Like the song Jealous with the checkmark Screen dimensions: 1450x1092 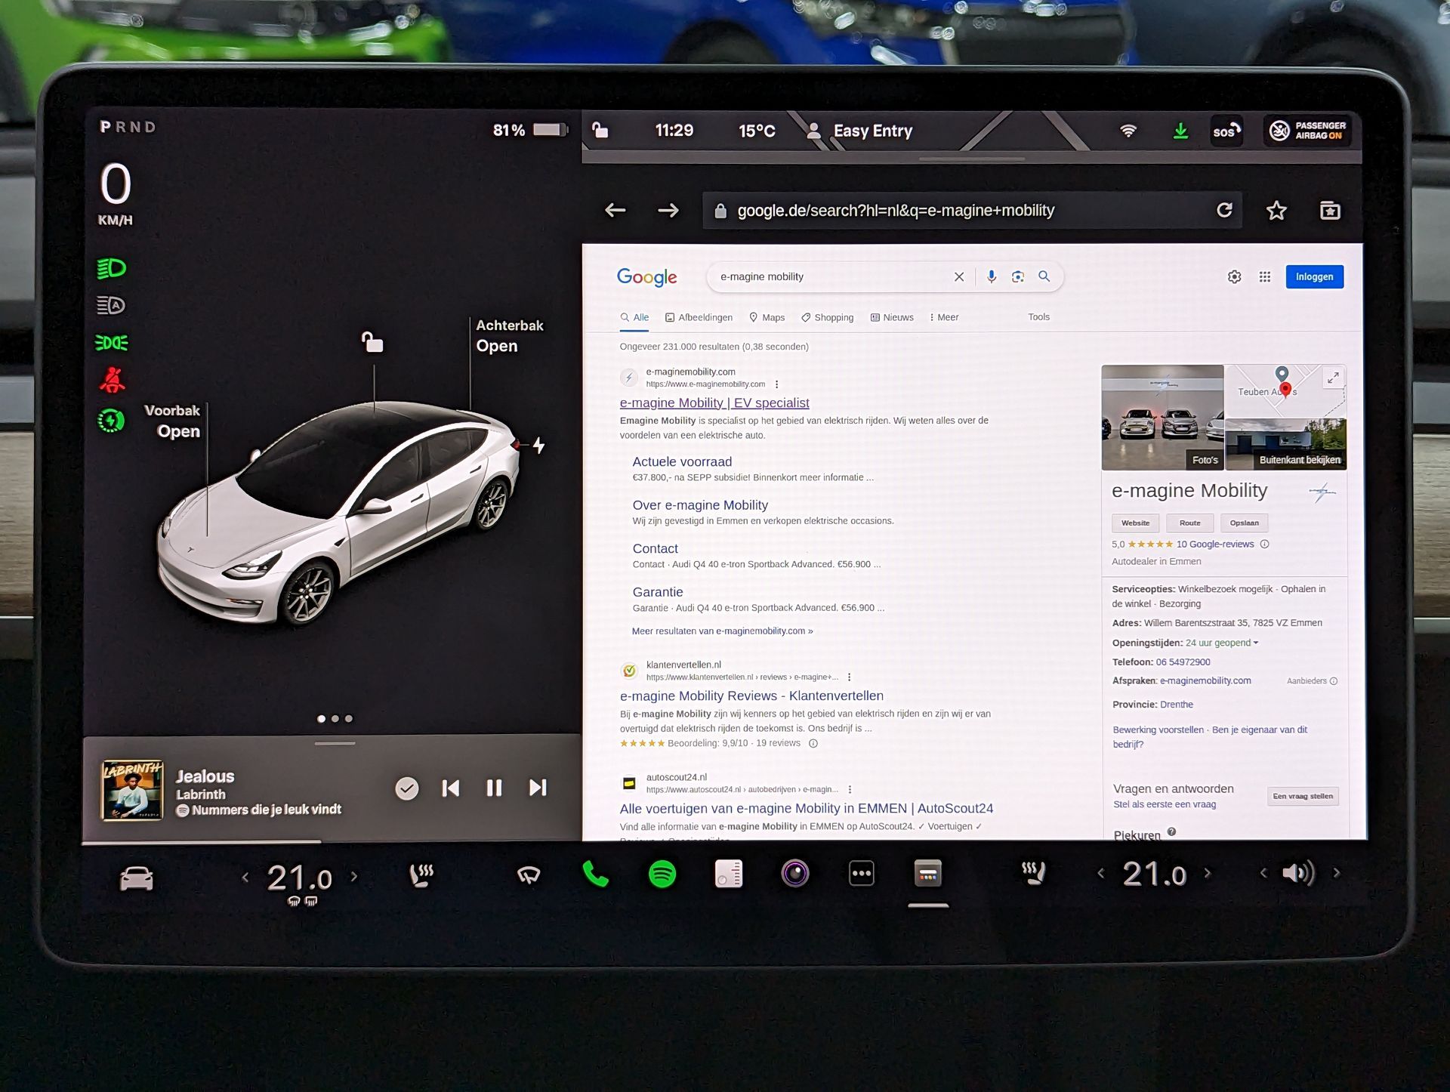coord(407,788)
